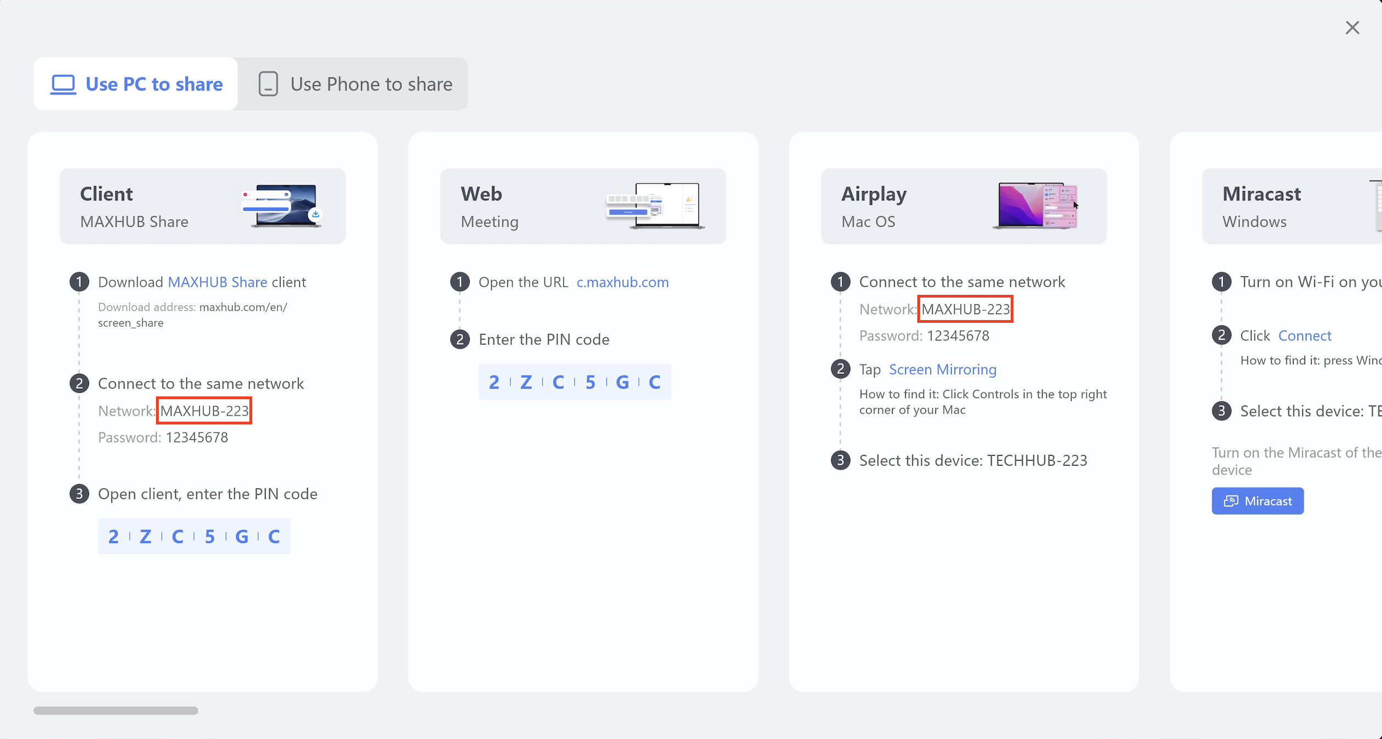Click the horizontal scrollbar at the bottom
Image resolution: width=1382 pixels, height=739 pixels.
(x=116, y=710)
